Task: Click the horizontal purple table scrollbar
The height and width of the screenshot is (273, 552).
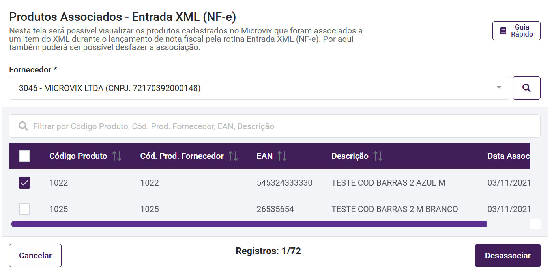Action: click(x=249, y=224)
